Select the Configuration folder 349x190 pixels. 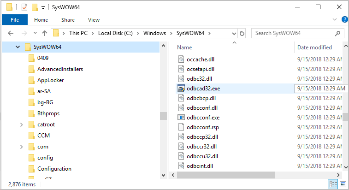pyautogui.click(x=54, y=169)
